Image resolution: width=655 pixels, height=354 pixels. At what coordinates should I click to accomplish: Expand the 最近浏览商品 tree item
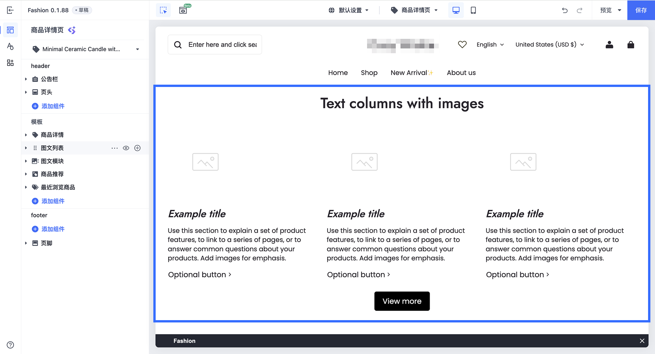click(x=26, y=187)
